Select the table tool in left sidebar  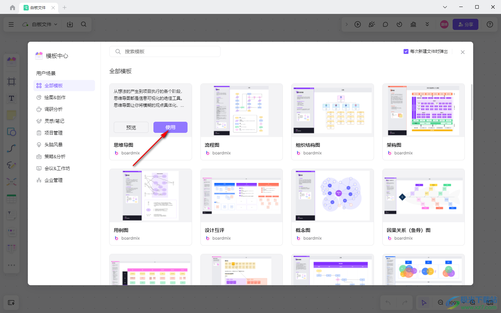pyautogui.click(x=11, y=199)
